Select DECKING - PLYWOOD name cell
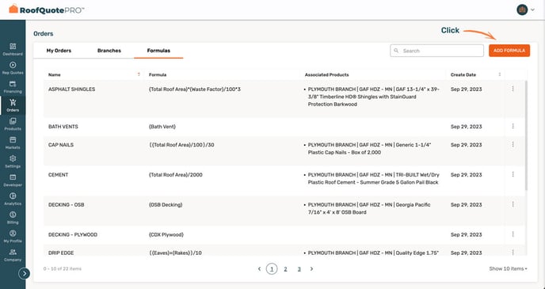This screenshot has height=289, width=545. 73,235
